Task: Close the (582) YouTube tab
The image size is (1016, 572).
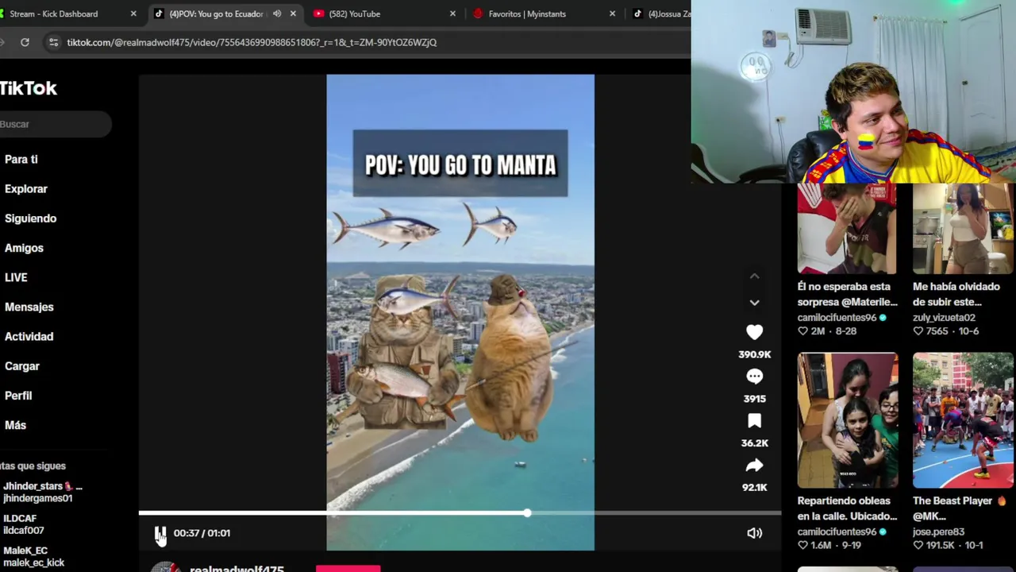Action: (x=452, y=14)
